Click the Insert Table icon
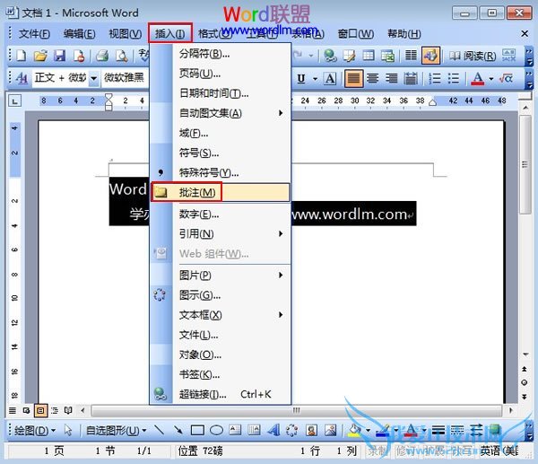538x464 pixels. pos(369,56)
